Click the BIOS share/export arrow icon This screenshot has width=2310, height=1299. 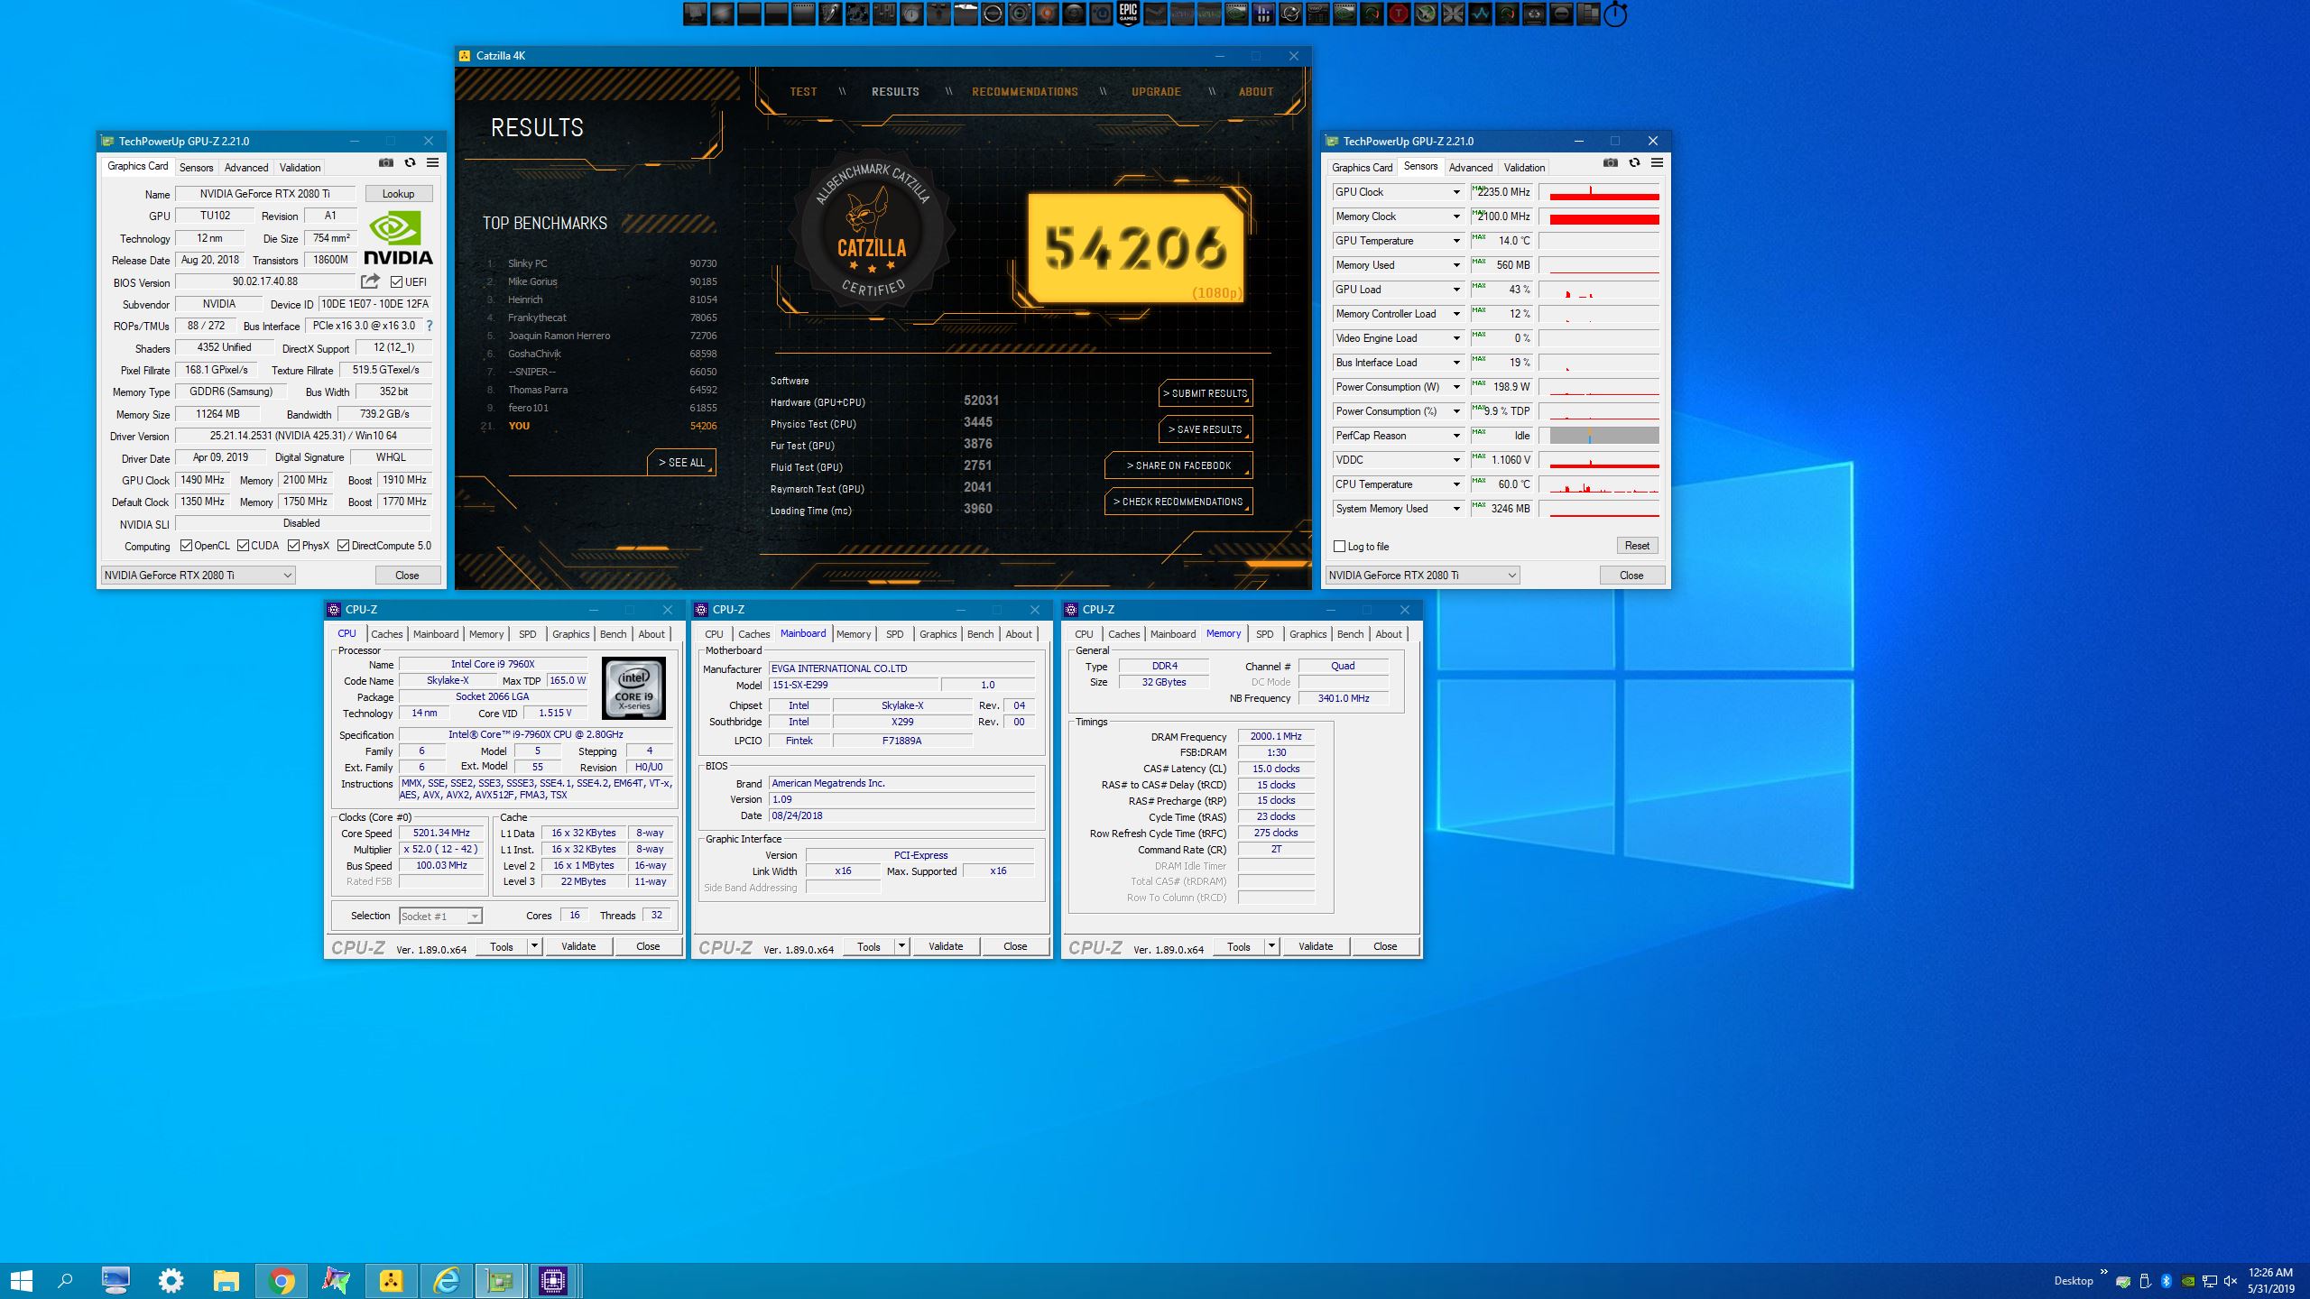click(371, 281)
